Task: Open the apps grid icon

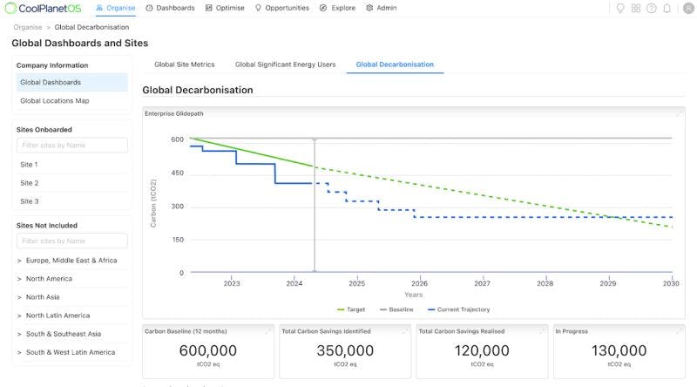Action: click(x=636, y=8)
